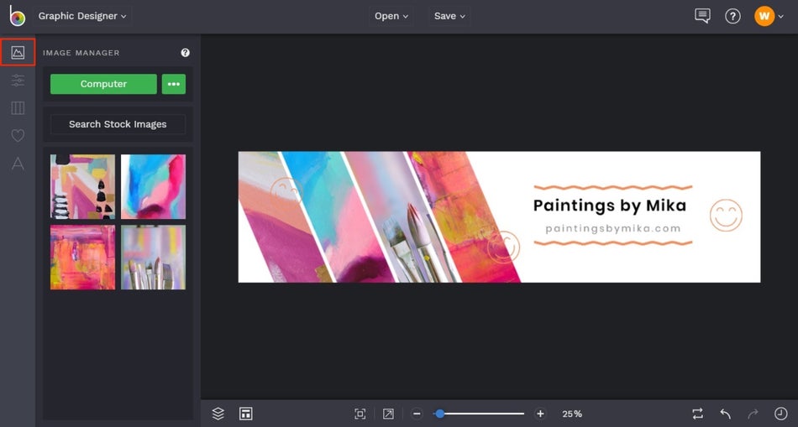The width and height of the screenshot is (798, 427).
Task: Redo the last action
Action: (753, 414)
